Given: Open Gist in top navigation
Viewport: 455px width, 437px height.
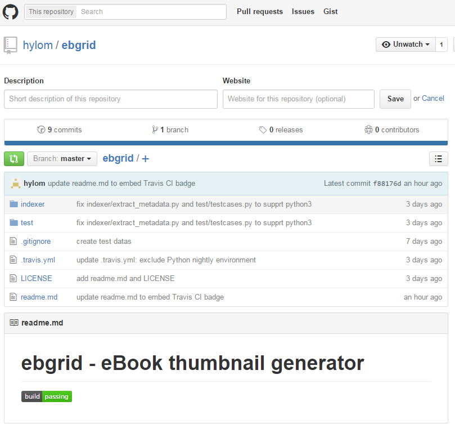Looking at the screenshot, I should click(331, 12).
